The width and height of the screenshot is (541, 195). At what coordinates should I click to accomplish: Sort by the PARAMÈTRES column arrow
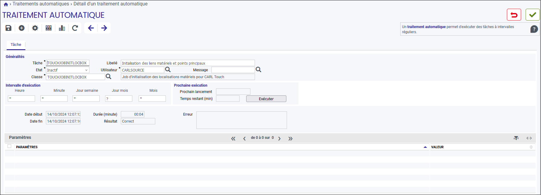click(x=425, y=147)
